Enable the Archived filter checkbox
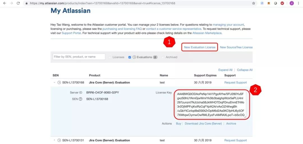Viewport: 303px width, 144px height. [x=163, y=57]
